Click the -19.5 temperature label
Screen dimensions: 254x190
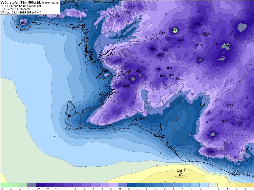pyautogui.click(x=161, y=55)
